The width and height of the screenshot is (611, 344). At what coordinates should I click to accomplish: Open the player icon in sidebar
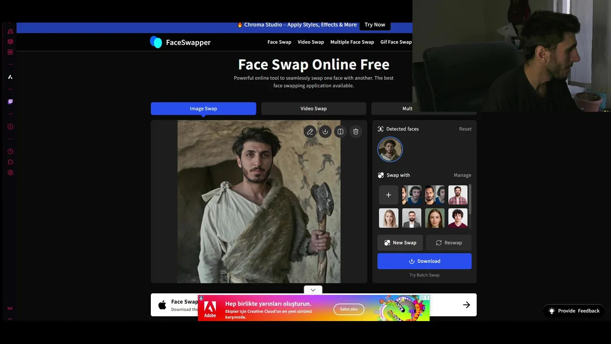click(x=11, y=127)
